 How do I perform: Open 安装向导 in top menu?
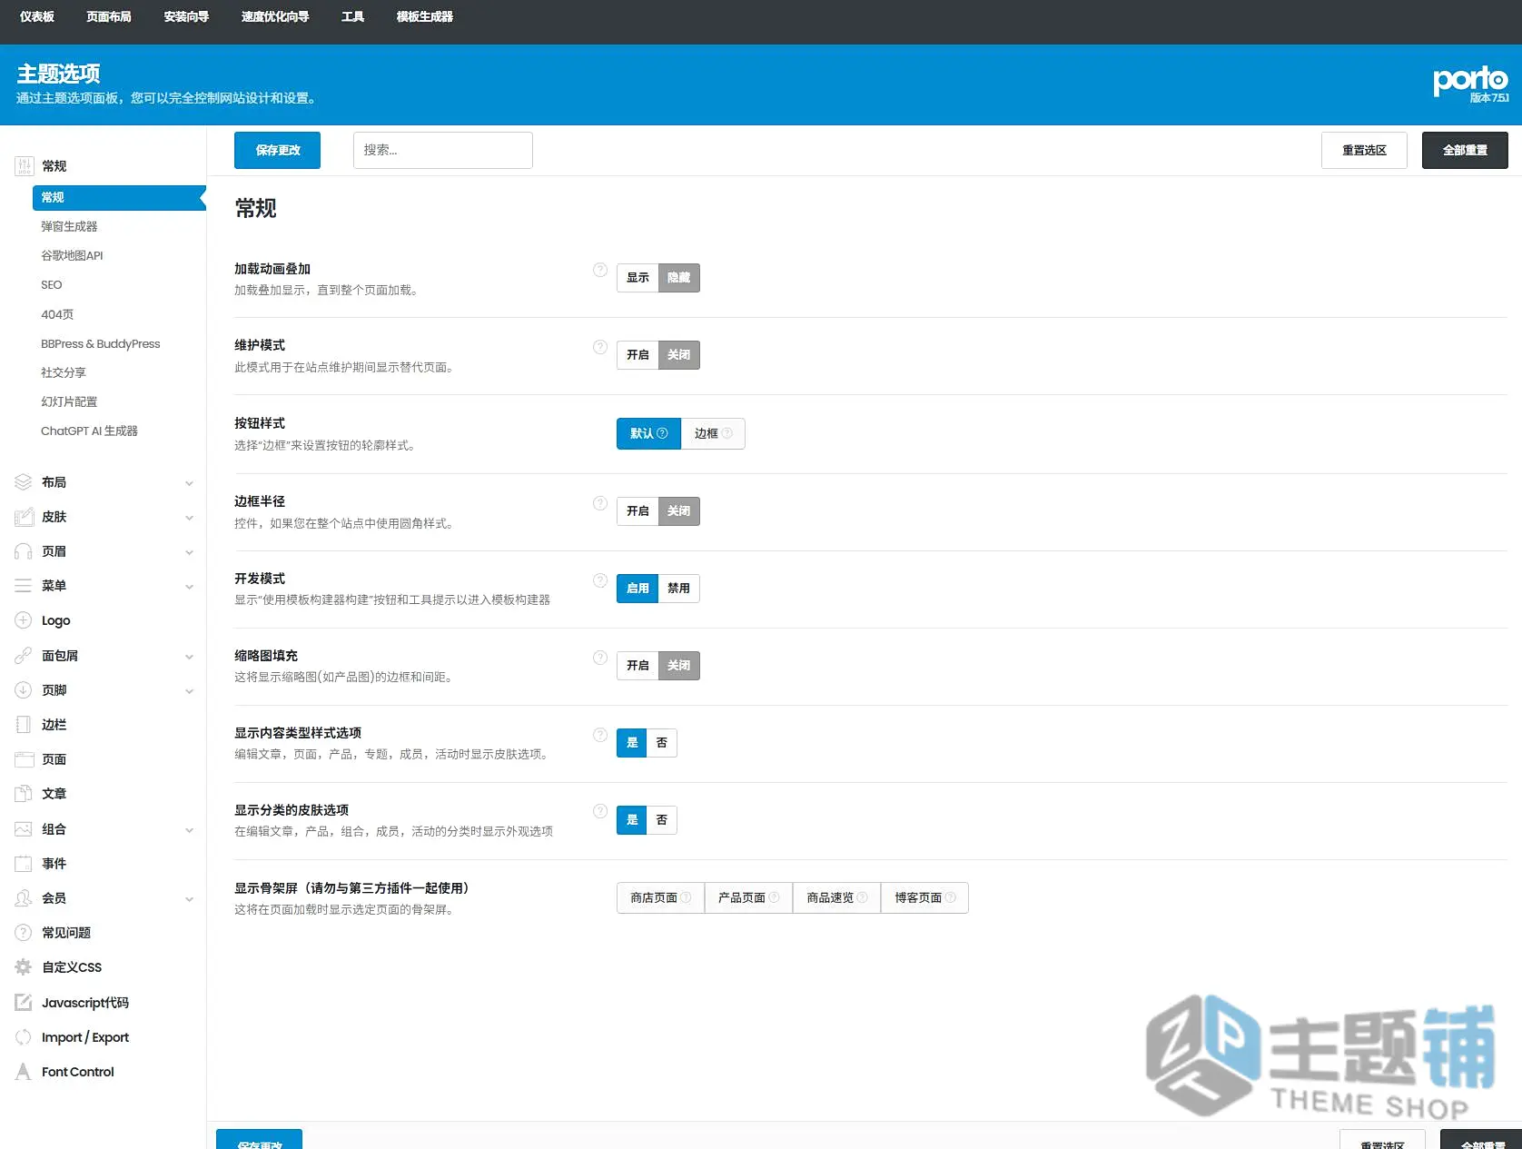pos(186,17)
